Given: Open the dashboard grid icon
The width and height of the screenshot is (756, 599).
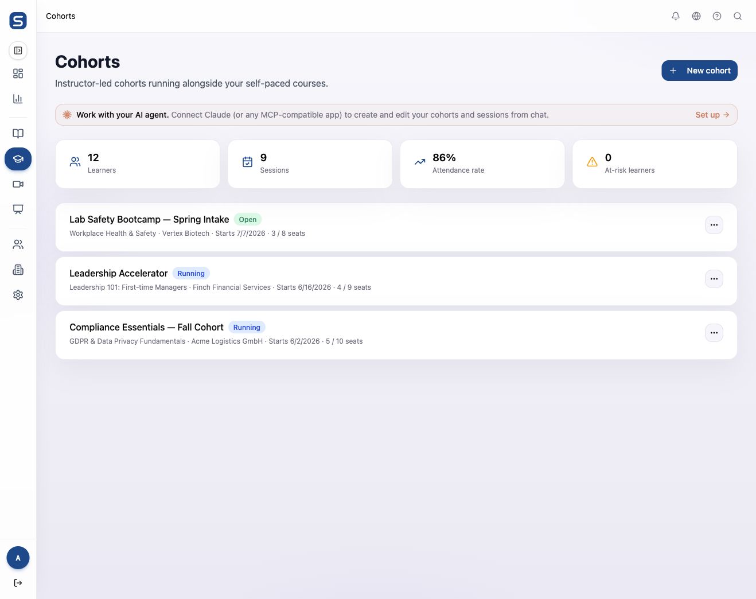Looking at the screenshot, I should pos(18,73).
